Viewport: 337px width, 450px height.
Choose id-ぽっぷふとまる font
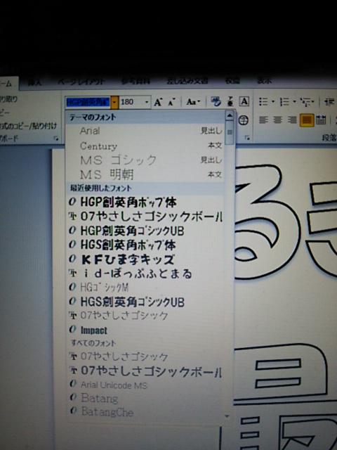(x=145, y=274)
